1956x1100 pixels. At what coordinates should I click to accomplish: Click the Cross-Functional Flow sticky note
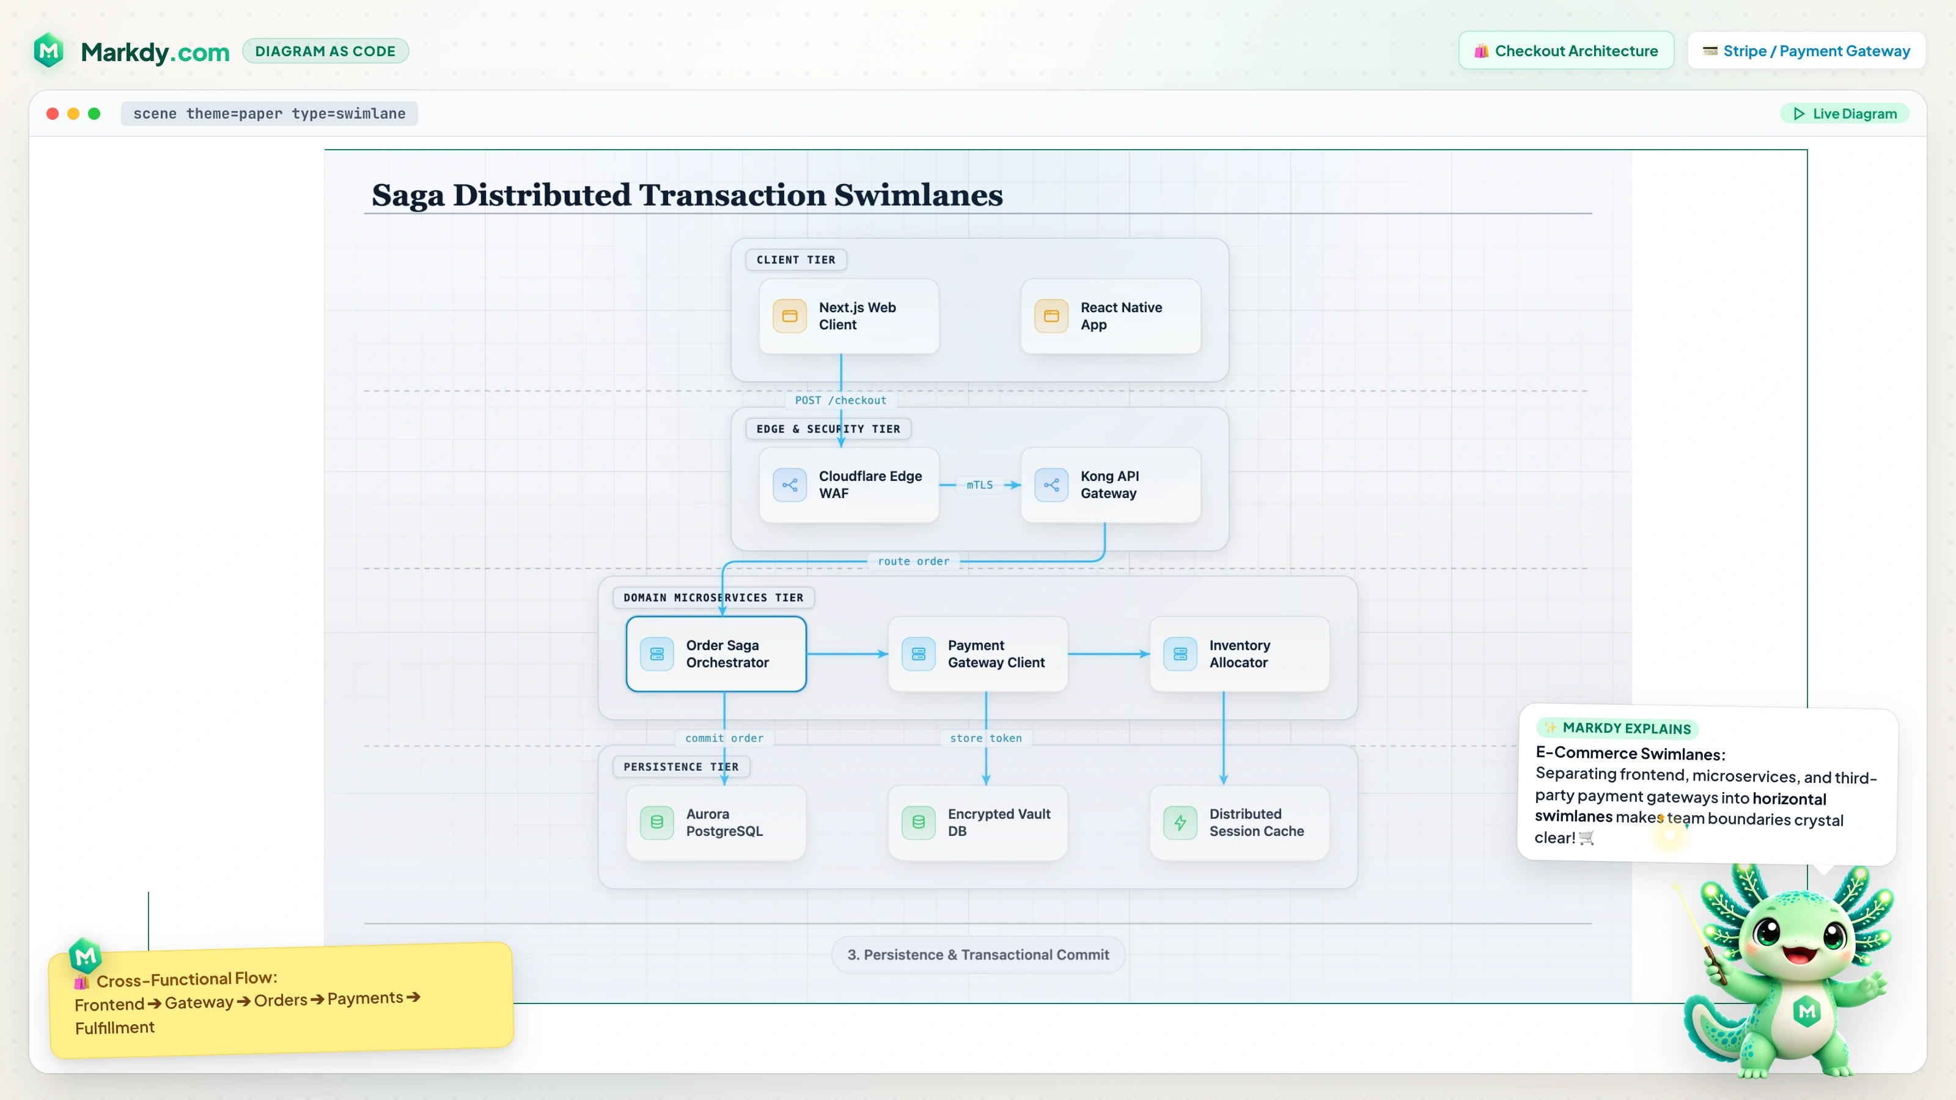tap(281, 1000)
